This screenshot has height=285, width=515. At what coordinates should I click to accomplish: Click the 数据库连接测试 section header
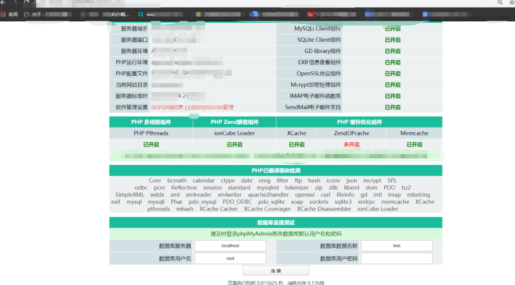pos(276,223)
